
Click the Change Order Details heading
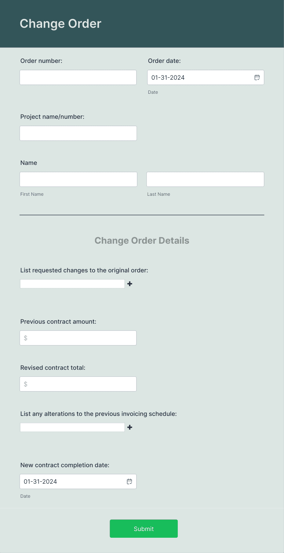tap(142, 241)
